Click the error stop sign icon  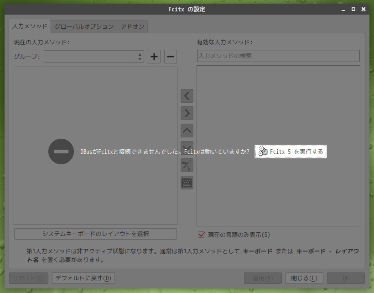point(61,152)
